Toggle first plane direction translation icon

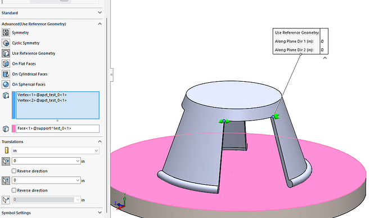[6, 161]
